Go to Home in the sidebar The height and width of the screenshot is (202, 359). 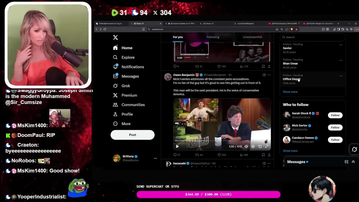coord(123,48)
